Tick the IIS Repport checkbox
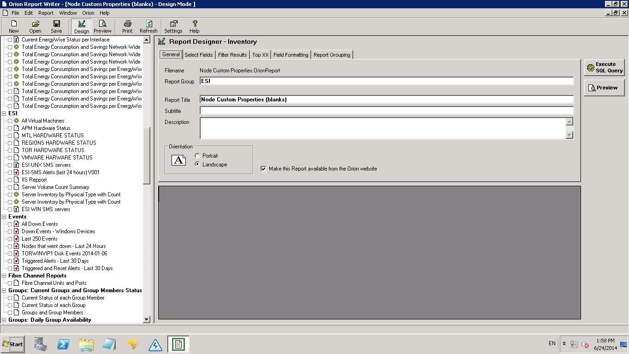Screen dimensions: 629x354 click(10, 180)
